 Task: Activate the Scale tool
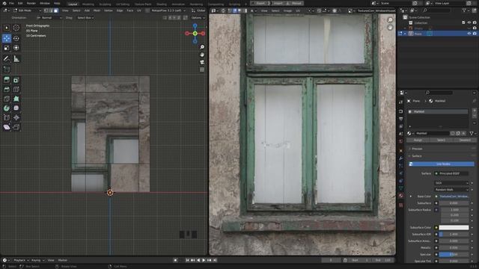[x=7, y=48]
